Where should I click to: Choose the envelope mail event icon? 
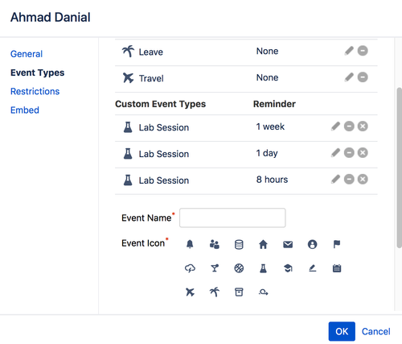pyautogui.click(x=288, y=244)
